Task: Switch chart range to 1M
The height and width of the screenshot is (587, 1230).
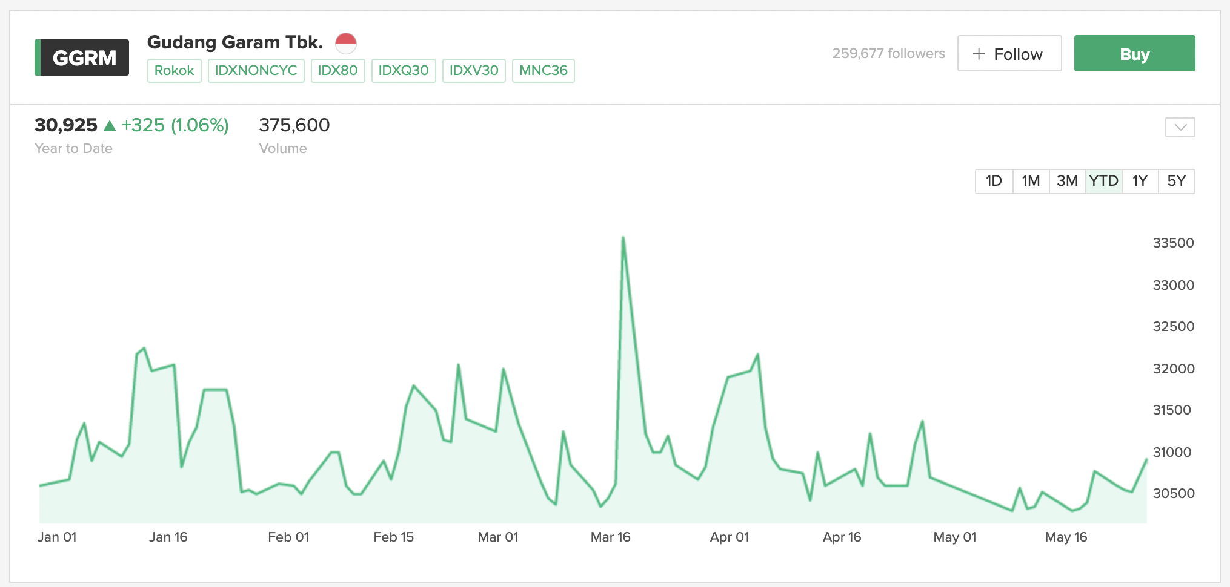Action: coord(1031,181)
